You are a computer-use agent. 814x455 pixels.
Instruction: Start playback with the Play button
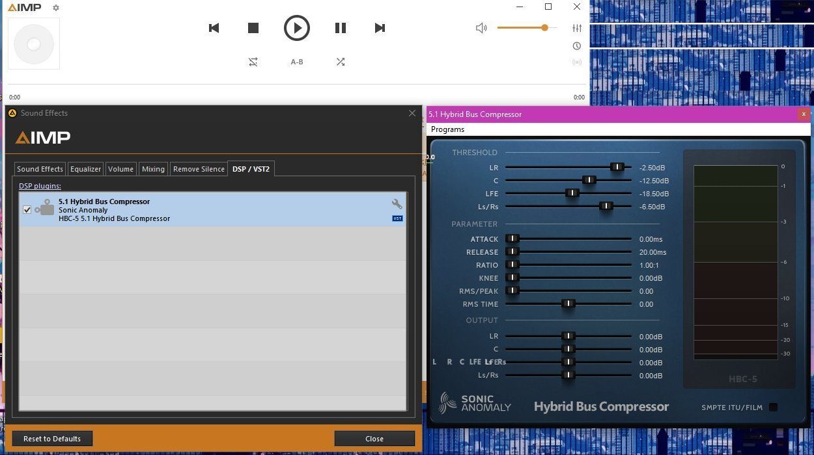click(297, 28)
